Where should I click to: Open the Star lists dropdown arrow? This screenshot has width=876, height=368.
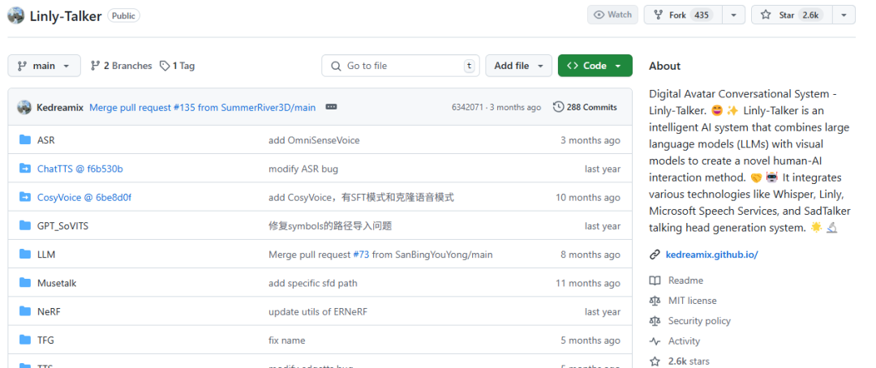coord(844,15)
